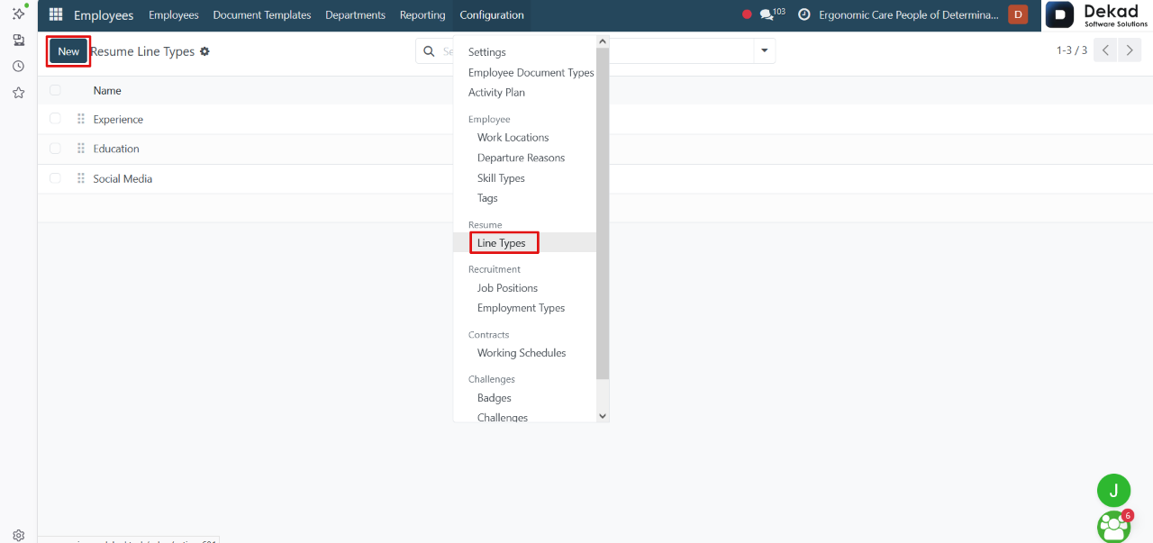Open the Reporting menu

pos(422,14)
